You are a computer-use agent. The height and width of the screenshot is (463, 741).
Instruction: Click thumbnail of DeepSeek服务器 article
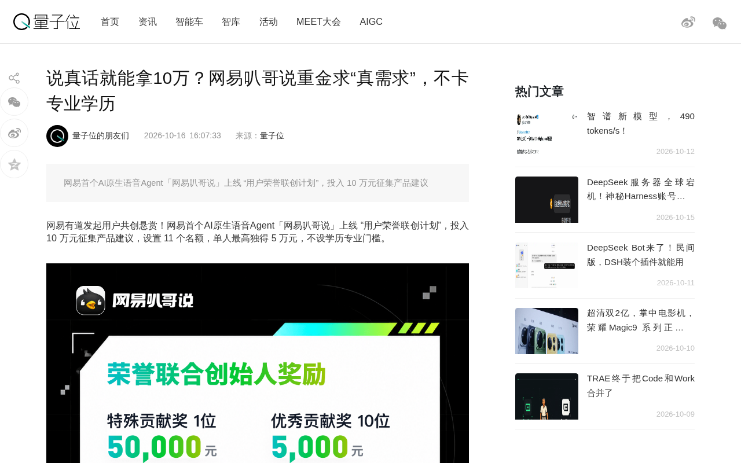[x=546, y=200]
